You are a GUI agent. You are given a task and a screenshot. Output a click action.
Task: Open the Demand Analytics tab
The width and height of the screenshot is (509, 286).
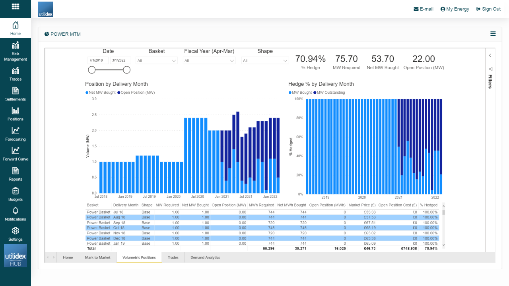tap(205, 257)
